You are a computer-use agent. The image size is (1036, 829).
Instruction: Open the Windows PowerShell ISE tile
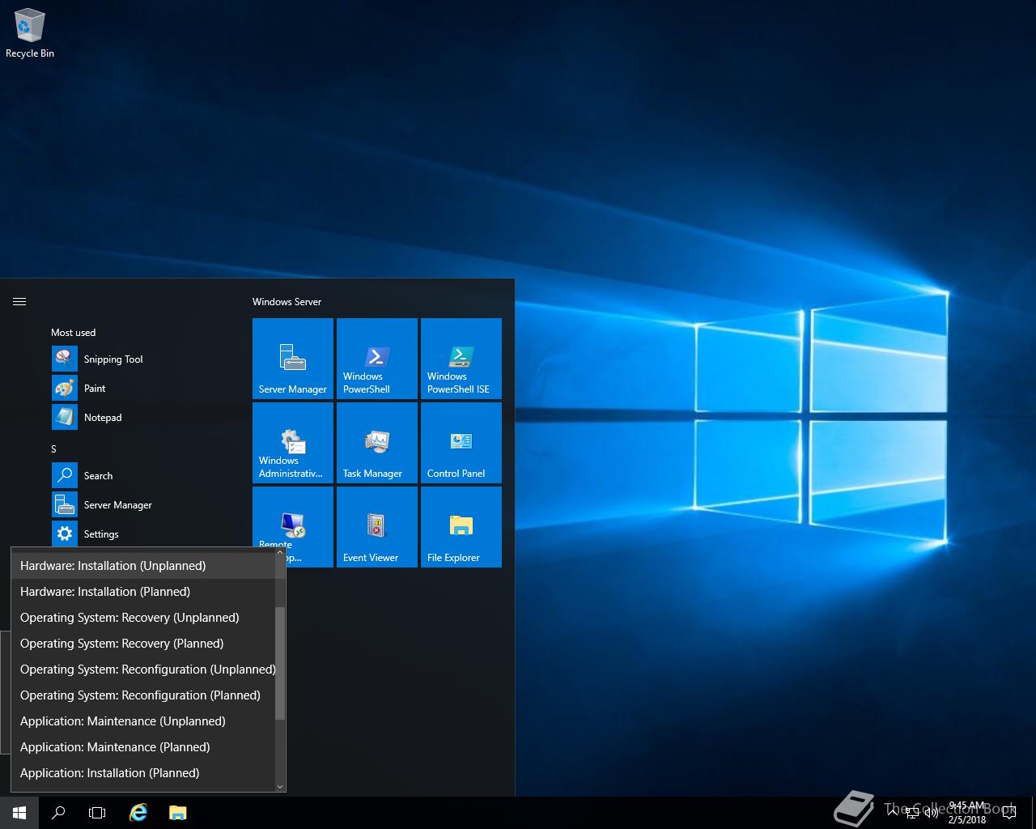pyautogui.click(x=461, y=359)
